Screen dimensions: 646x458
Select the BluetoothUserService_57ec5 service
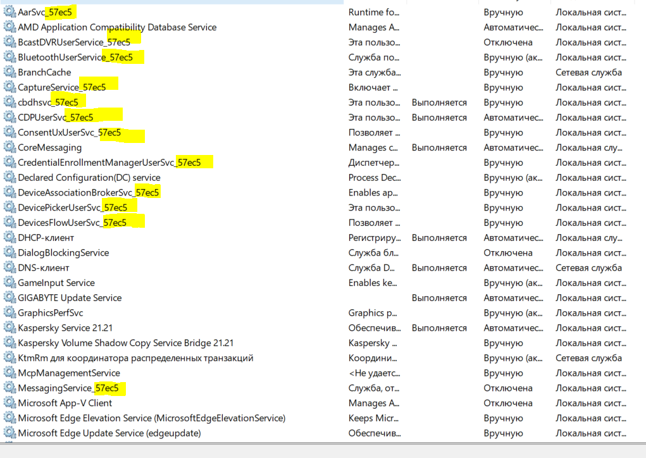click(75, 57)
